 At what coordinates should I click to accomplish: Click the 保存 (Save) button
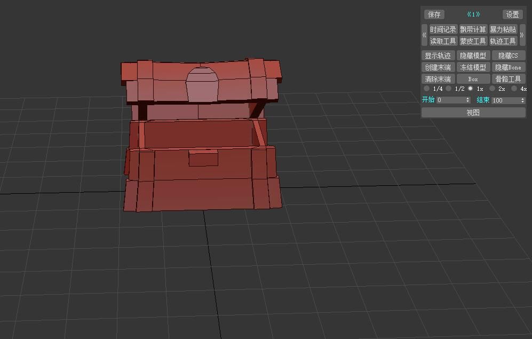tap(434, 14)
